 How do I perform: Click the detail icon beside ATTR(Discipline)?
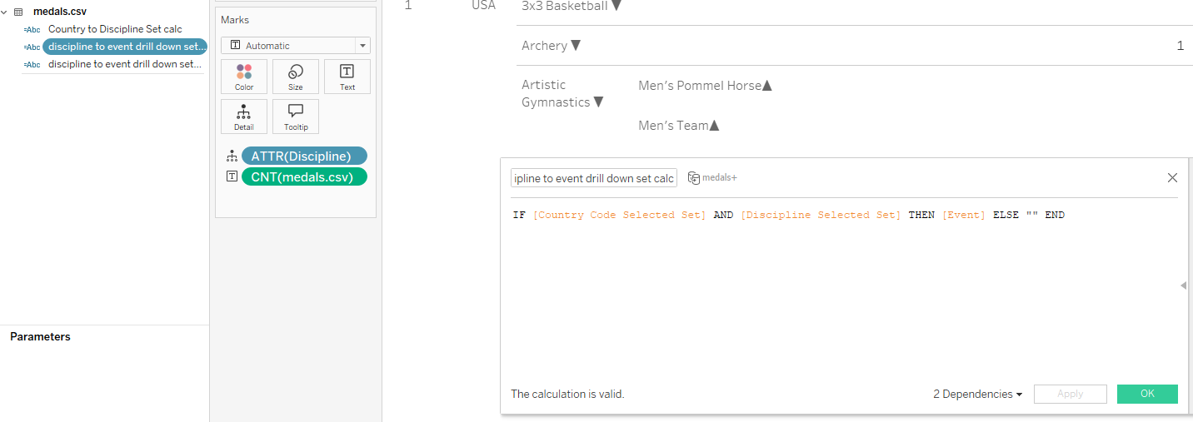coord(232,156)
